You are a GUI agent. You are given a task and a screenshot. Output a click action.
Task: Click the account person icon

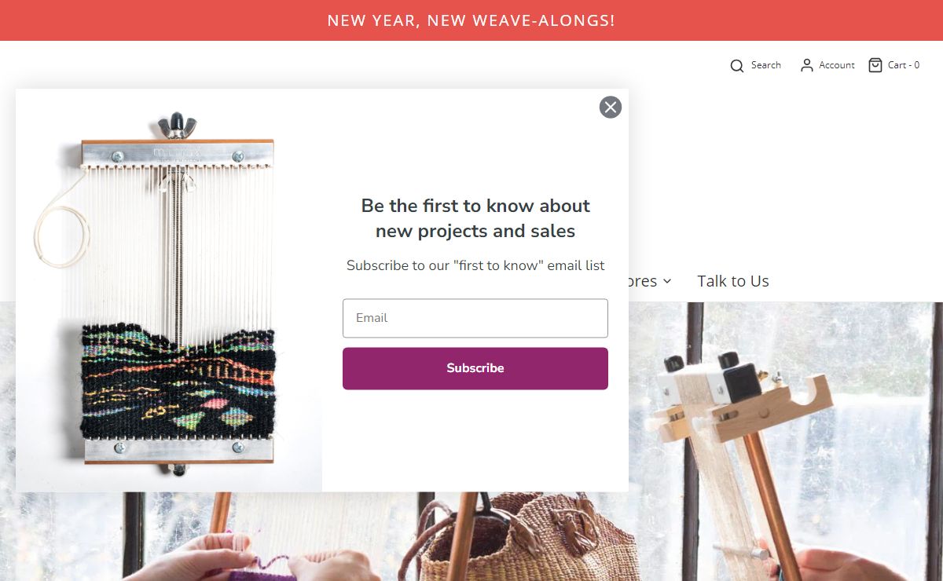[806, 66]
